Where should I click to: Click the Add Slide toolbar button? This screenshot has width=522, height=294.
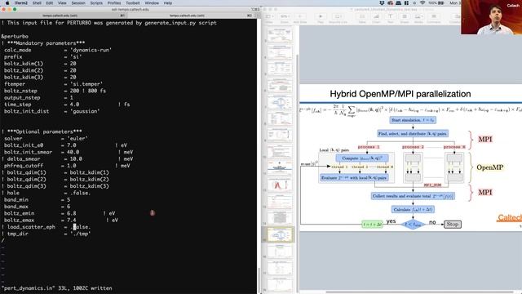300,17
